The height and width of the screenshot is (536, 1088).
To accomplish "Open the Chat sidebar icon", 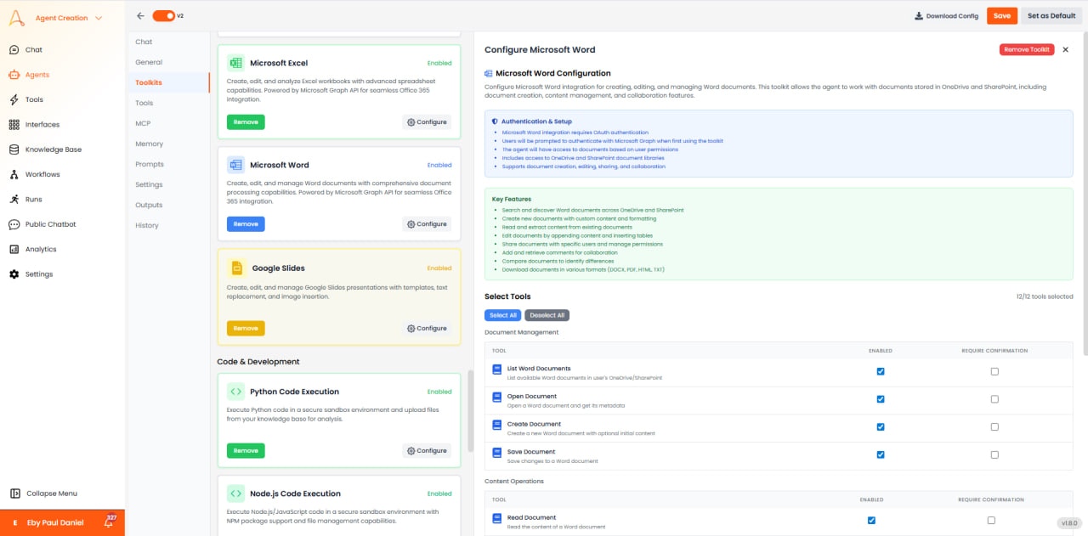I will coord(14,50).
